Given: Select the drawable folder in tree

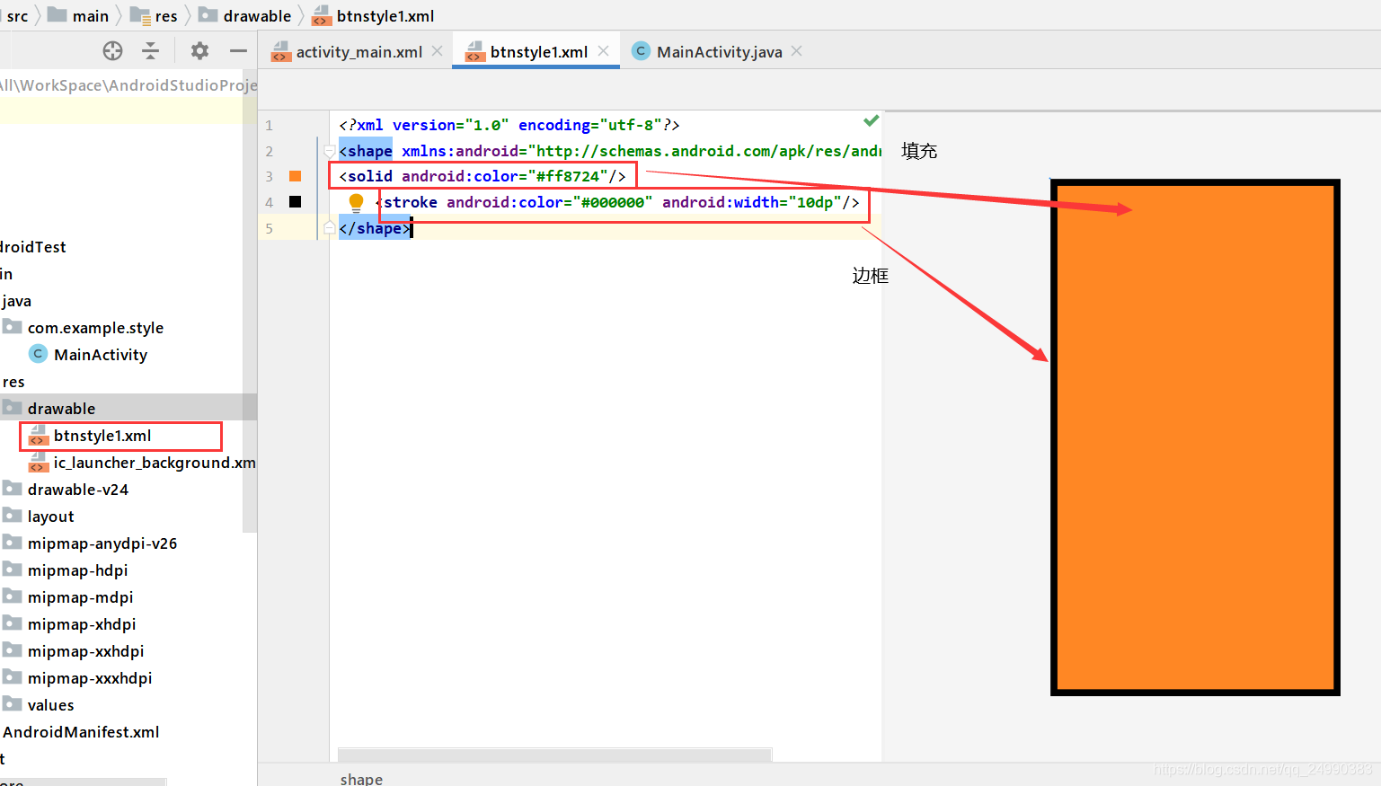Looking at the screenshot, I should pos(61,409).
